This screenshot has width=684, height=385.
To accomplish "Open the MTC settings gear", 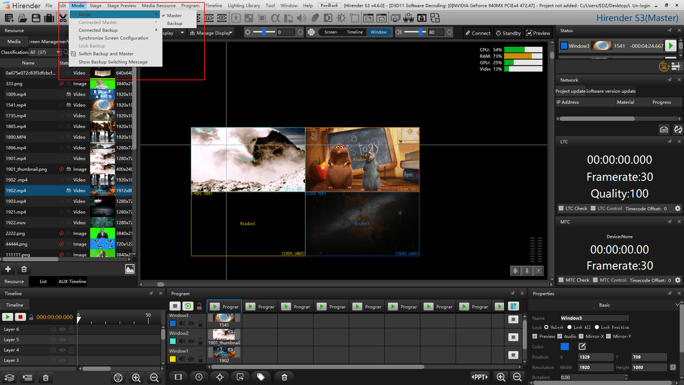I will (x=677, y=280).
